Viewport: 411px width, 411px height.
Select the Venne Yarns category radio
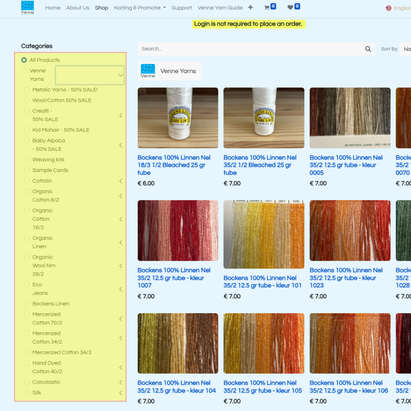(24, 70)
